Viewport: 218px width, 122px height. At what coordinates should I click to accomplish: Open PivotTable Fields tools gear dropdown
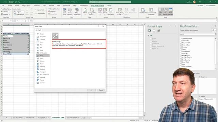point(214,30)
